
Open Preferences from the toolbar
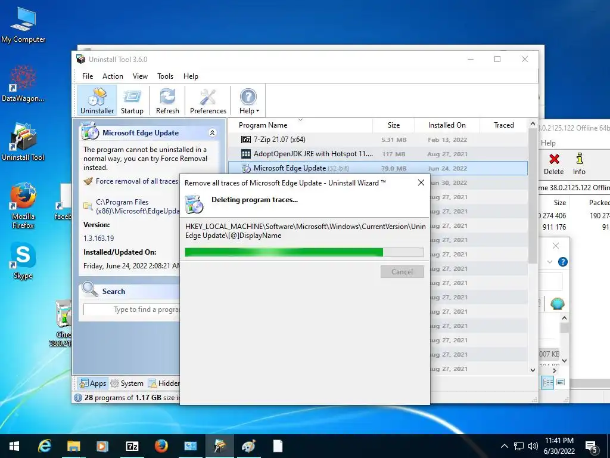click(x=208, y=101)
